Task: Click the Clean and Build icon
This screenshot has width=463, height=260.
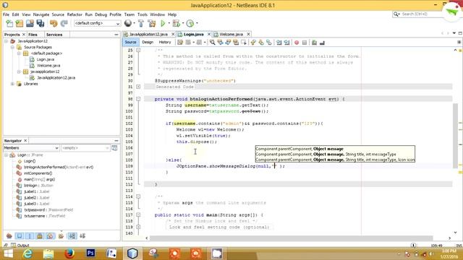Action: click(x=152, y=23)
